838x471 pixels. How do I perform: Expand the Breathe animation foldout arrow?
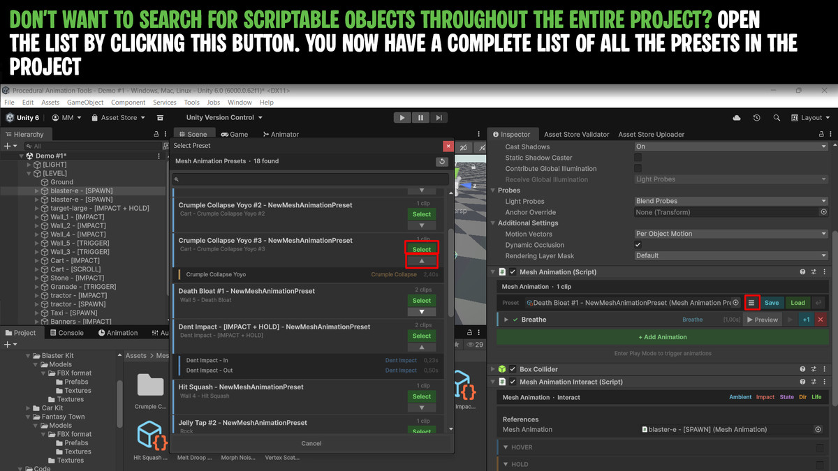(506, 320)
